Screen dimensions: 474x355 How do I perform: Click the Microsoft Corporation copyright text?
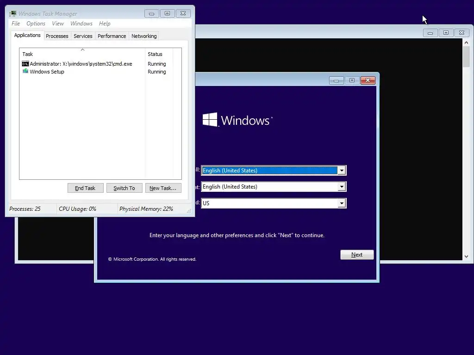pos(152,259)
